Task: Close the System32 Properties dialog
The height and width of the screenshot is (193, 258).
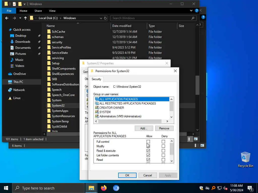Action: pyautogui.click(x=167, y=63)
